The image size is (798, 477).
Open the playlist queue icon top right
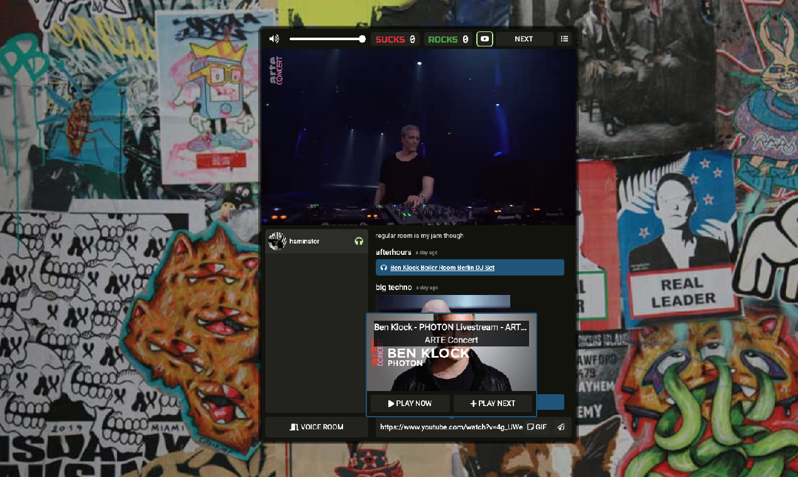coord(564,38)
